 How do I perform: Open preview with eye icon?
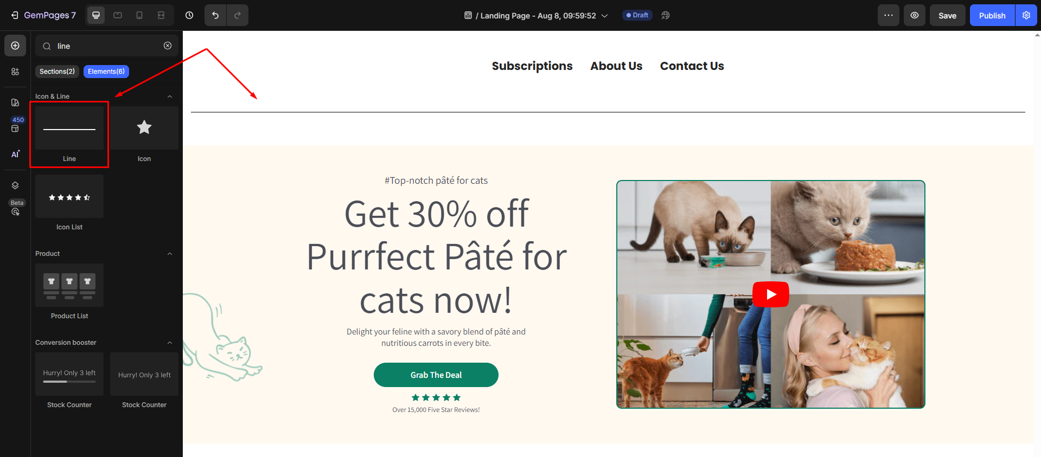pos(915,15)
